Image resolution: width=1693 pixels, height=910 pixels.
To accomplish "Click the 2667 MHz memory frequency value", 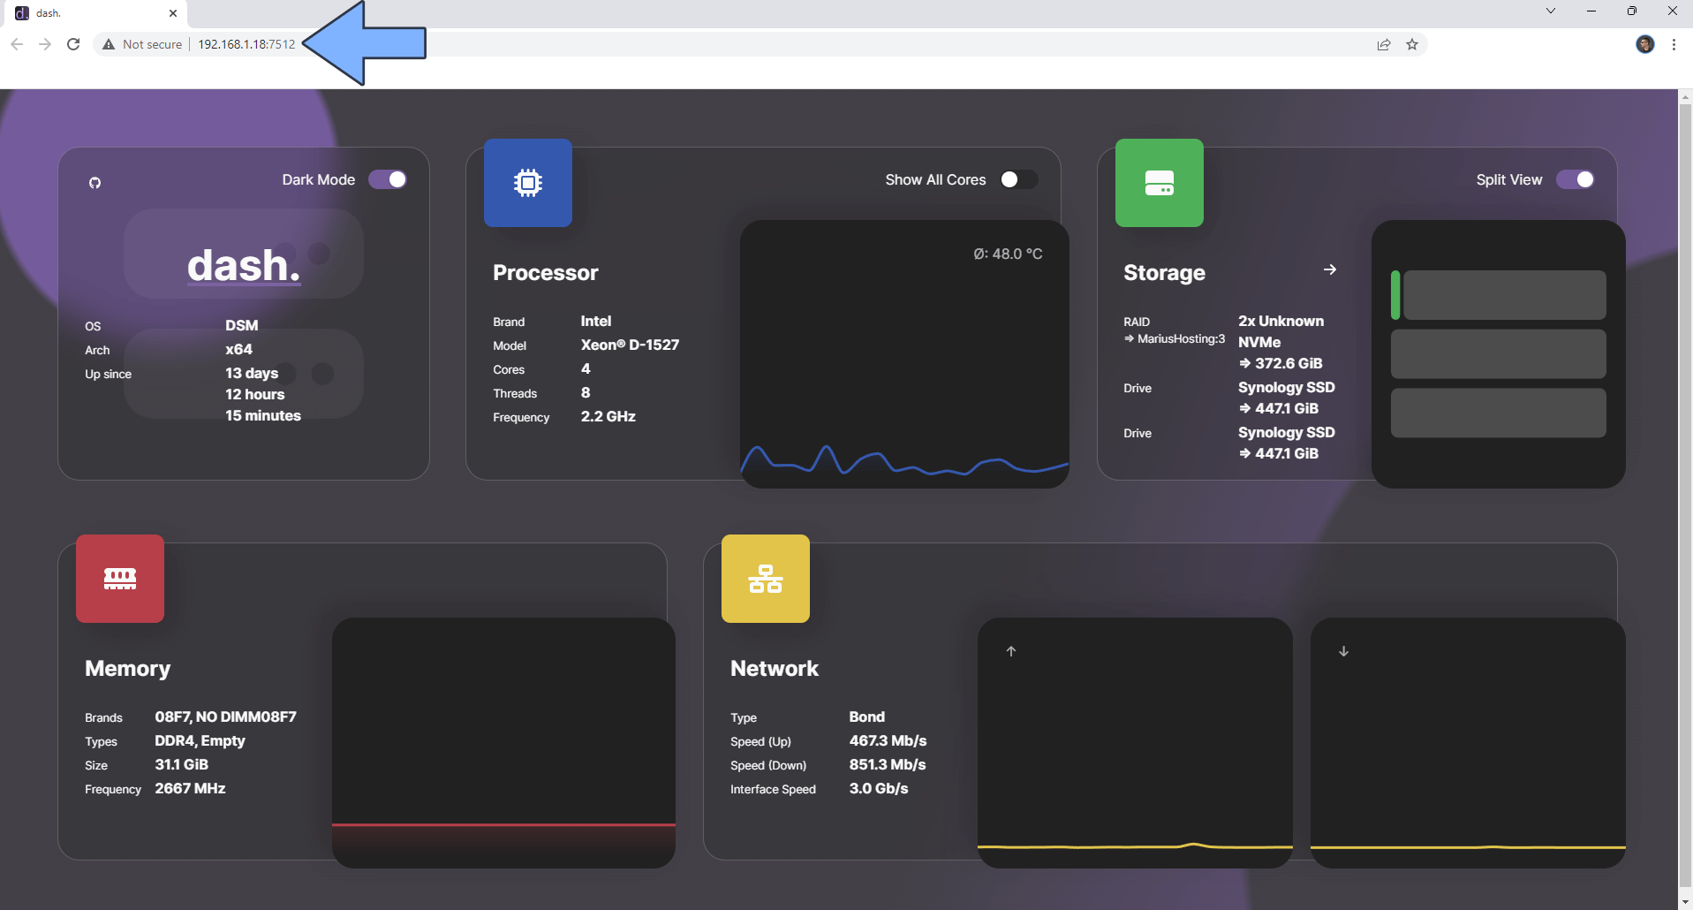I will 190,788.
